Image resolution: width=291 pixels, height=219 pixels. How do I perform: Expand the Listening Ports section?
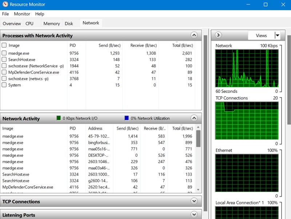(x=195, y=215)
